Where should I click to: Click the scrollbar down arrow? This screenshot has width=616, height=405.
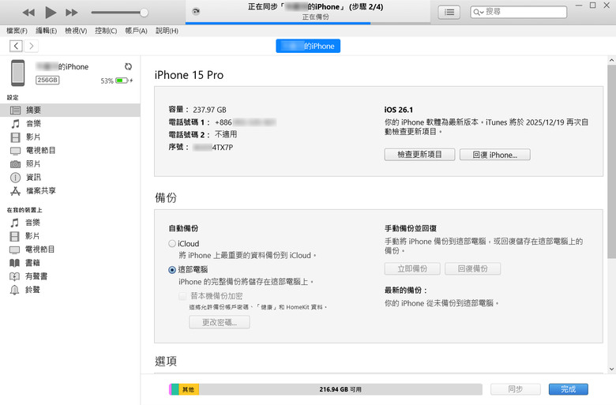pos(611,369)
